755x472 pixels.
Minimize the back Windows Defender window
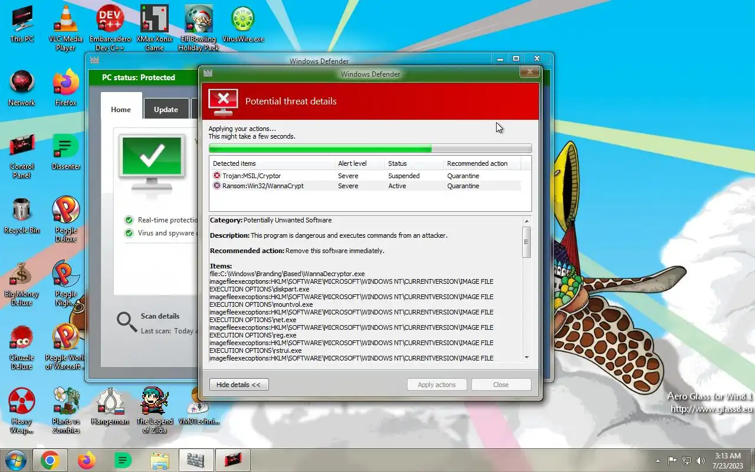click(x=500, y=59)
